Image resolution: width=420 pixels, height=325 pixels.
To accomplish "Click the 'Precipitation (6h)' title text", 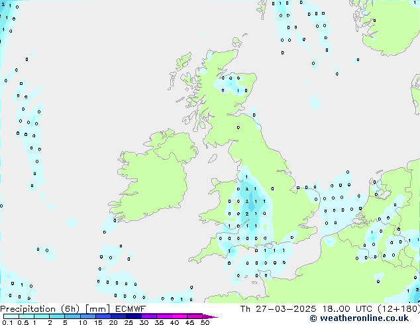I will (40, 309).
